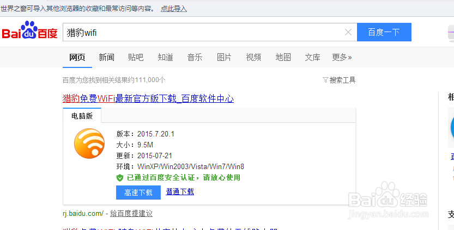This screenshot has height=230, width=454.
Task: Click the 百度一下 search button
Action: pos(384,32)
